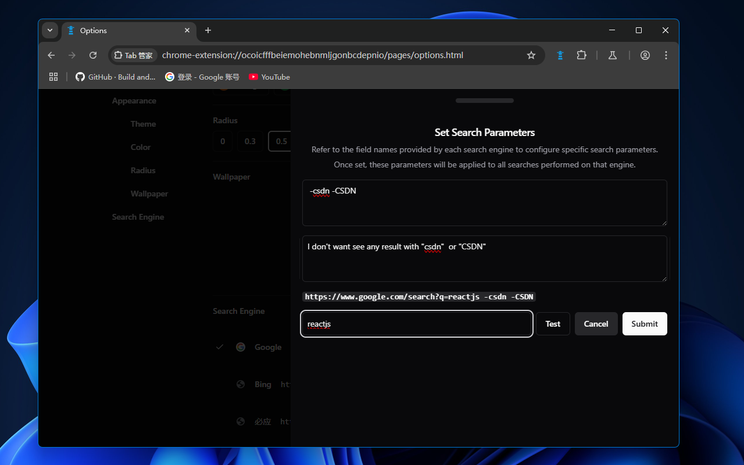Add a new browser tab
This screenshot has height=465, width=744.
tap(208, 30)
